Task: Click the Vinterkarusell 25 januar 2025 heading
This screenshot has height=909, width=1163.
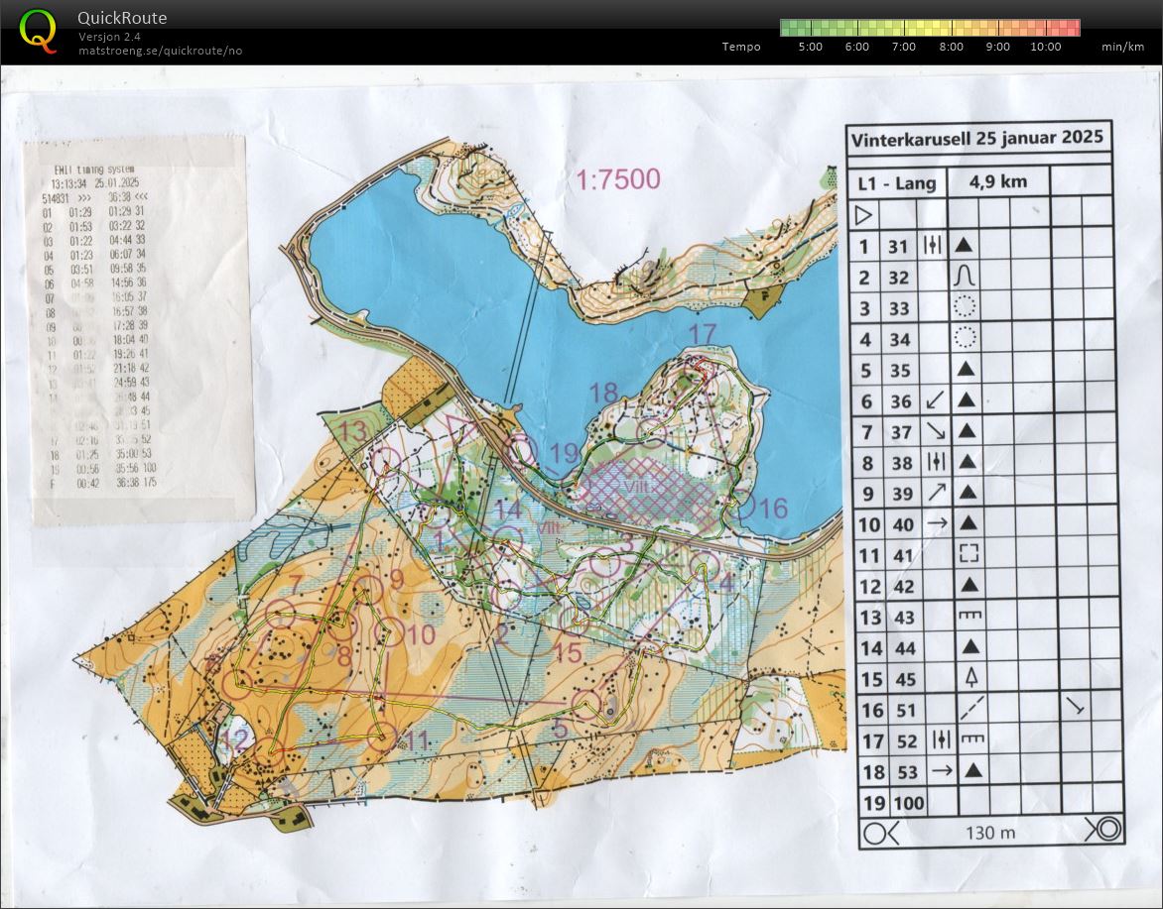Action: pos(976,138)
